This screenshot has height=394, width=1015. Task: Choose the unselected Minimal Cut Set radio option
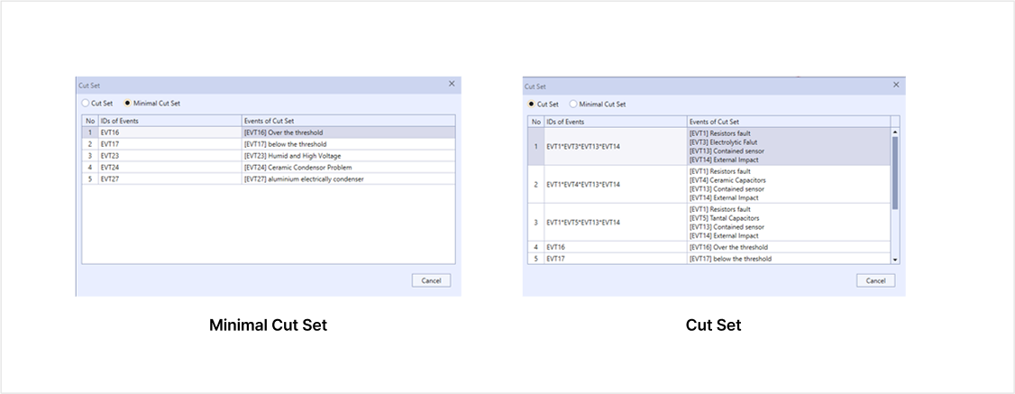coord(573,104)
